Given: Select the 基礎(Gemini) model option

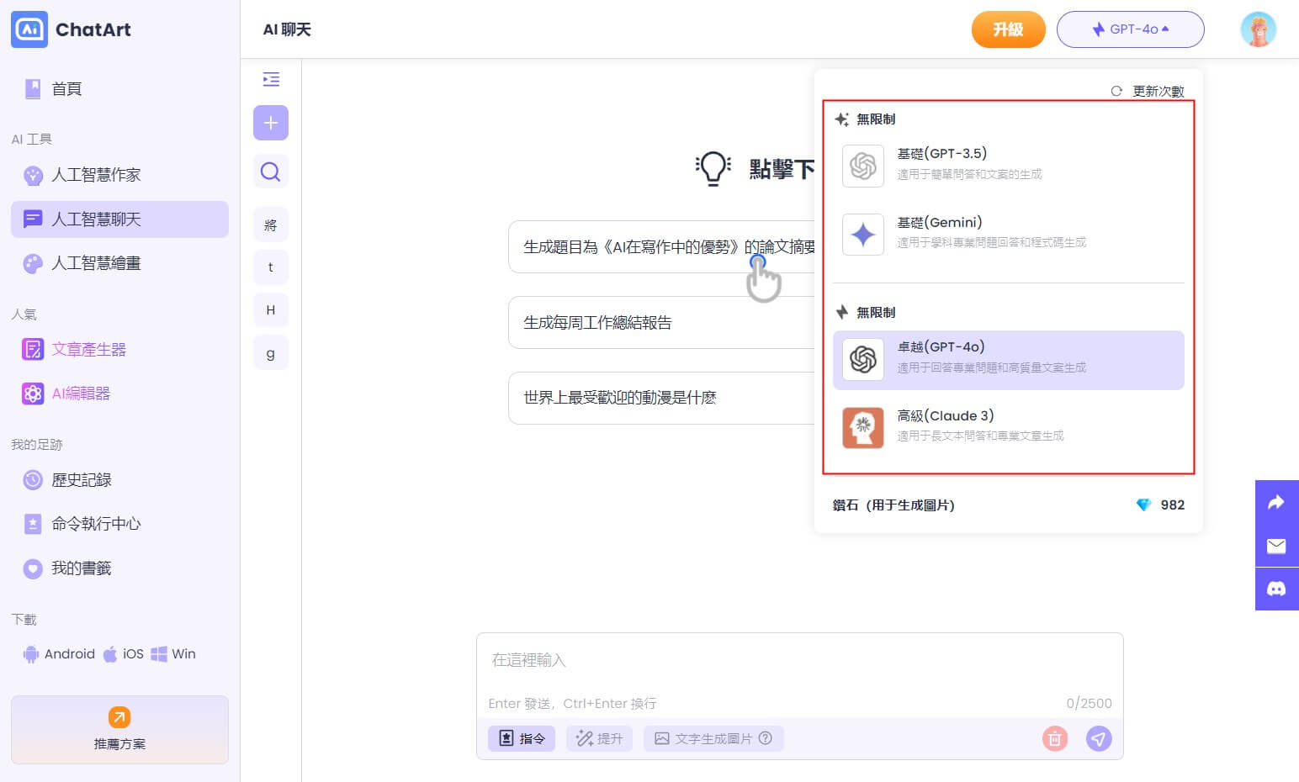Looking at the screenshot, I should pos(1008,234).
